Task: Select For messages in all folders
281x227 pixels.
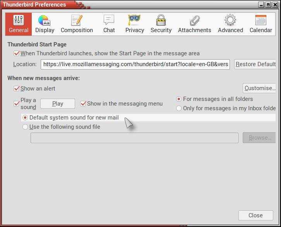Action: (179, 99)
